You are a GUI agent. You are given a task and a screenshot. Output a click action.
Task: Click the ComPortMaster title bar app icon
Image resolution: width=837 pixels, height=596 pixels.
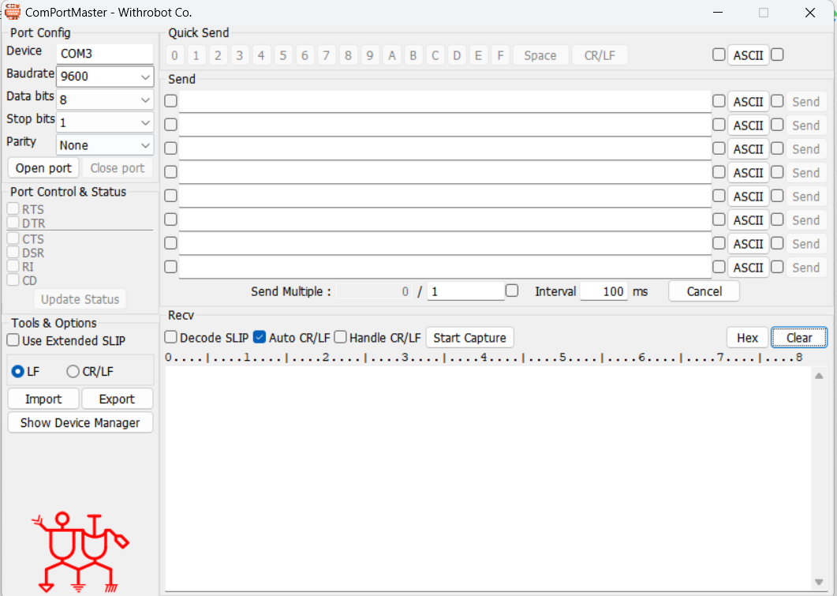(x=13, y=12)
